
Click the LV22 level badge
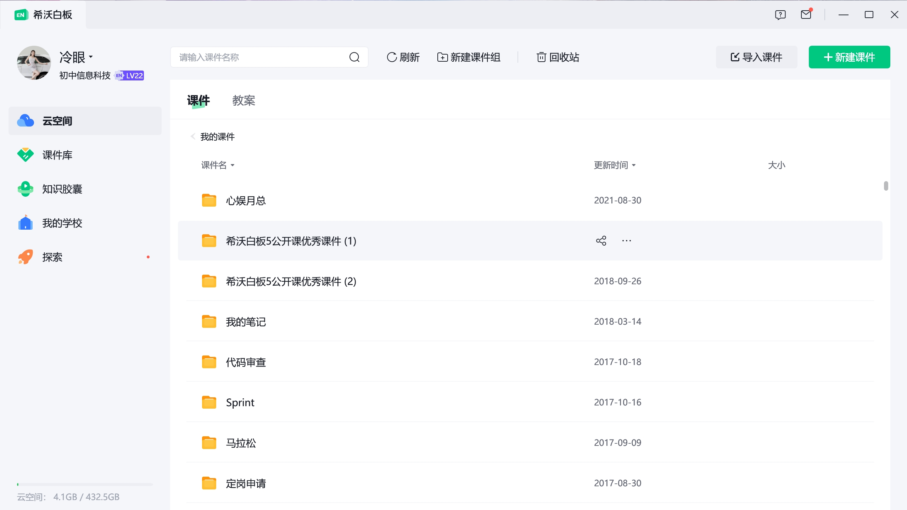[x=130, y=75]
